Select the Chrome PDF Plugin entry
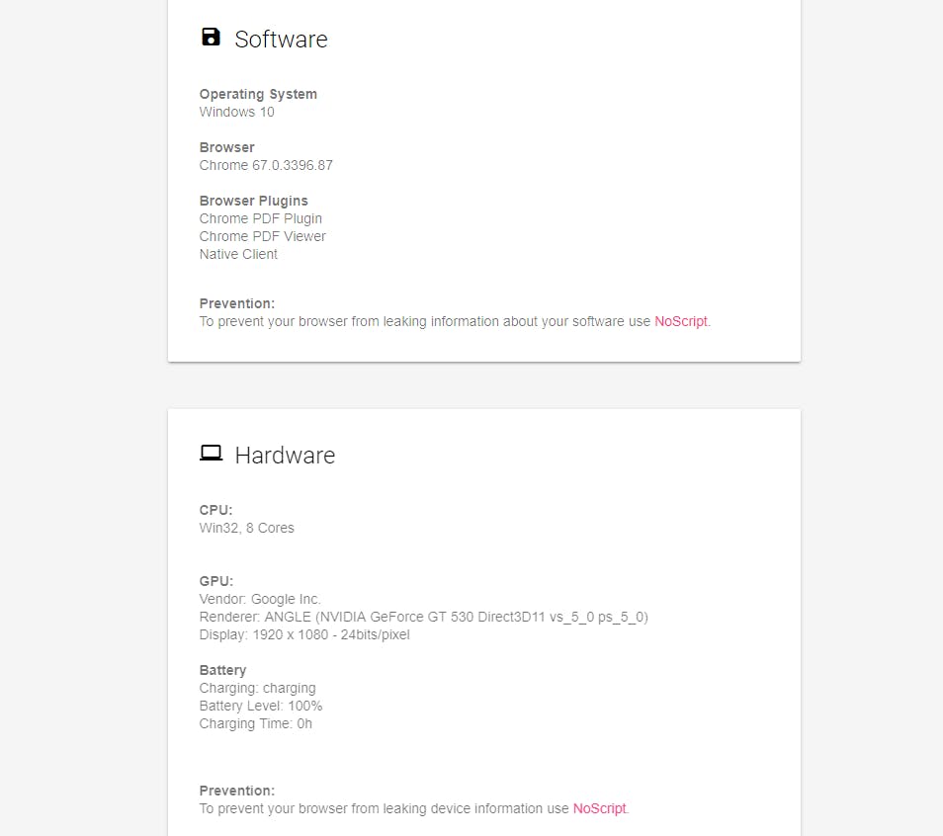 [261, 218]
